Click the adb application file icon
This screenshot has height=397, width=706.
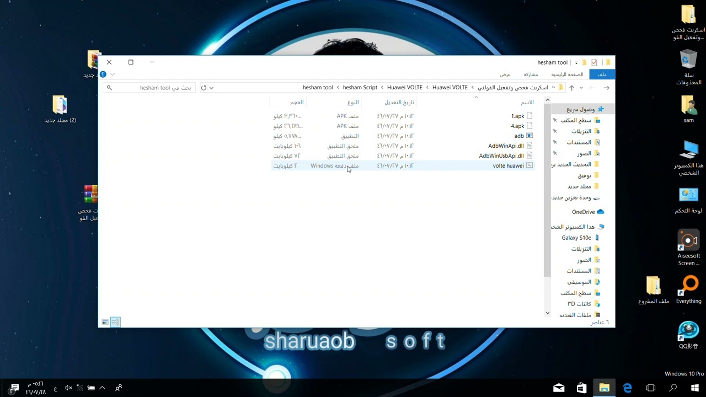[529, 136]
